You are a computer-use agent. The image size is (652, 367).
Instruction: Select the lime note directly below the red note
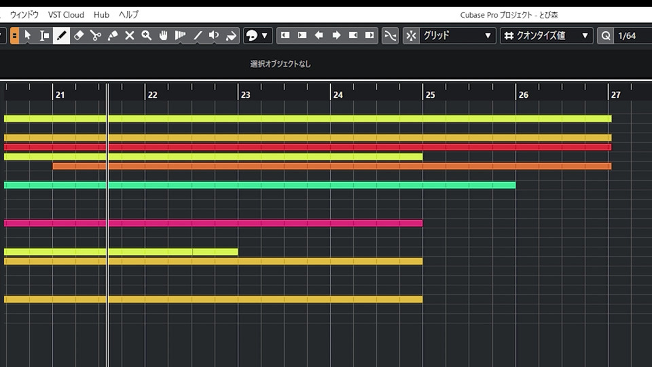coord(213,156)
